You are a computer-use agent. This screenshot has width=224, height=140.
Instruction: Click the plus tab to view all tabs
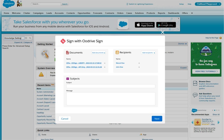coord(192,13)
